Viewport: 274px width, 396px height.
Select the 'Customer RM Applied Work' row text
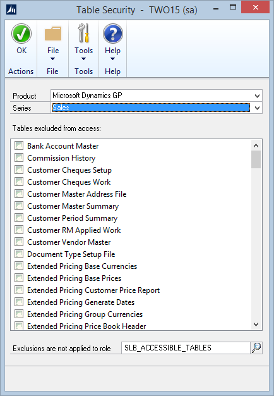(x=74, y=230)
